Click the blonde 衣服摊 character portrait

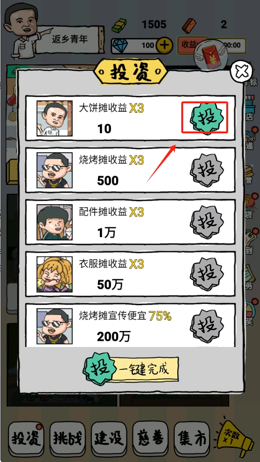54,274
